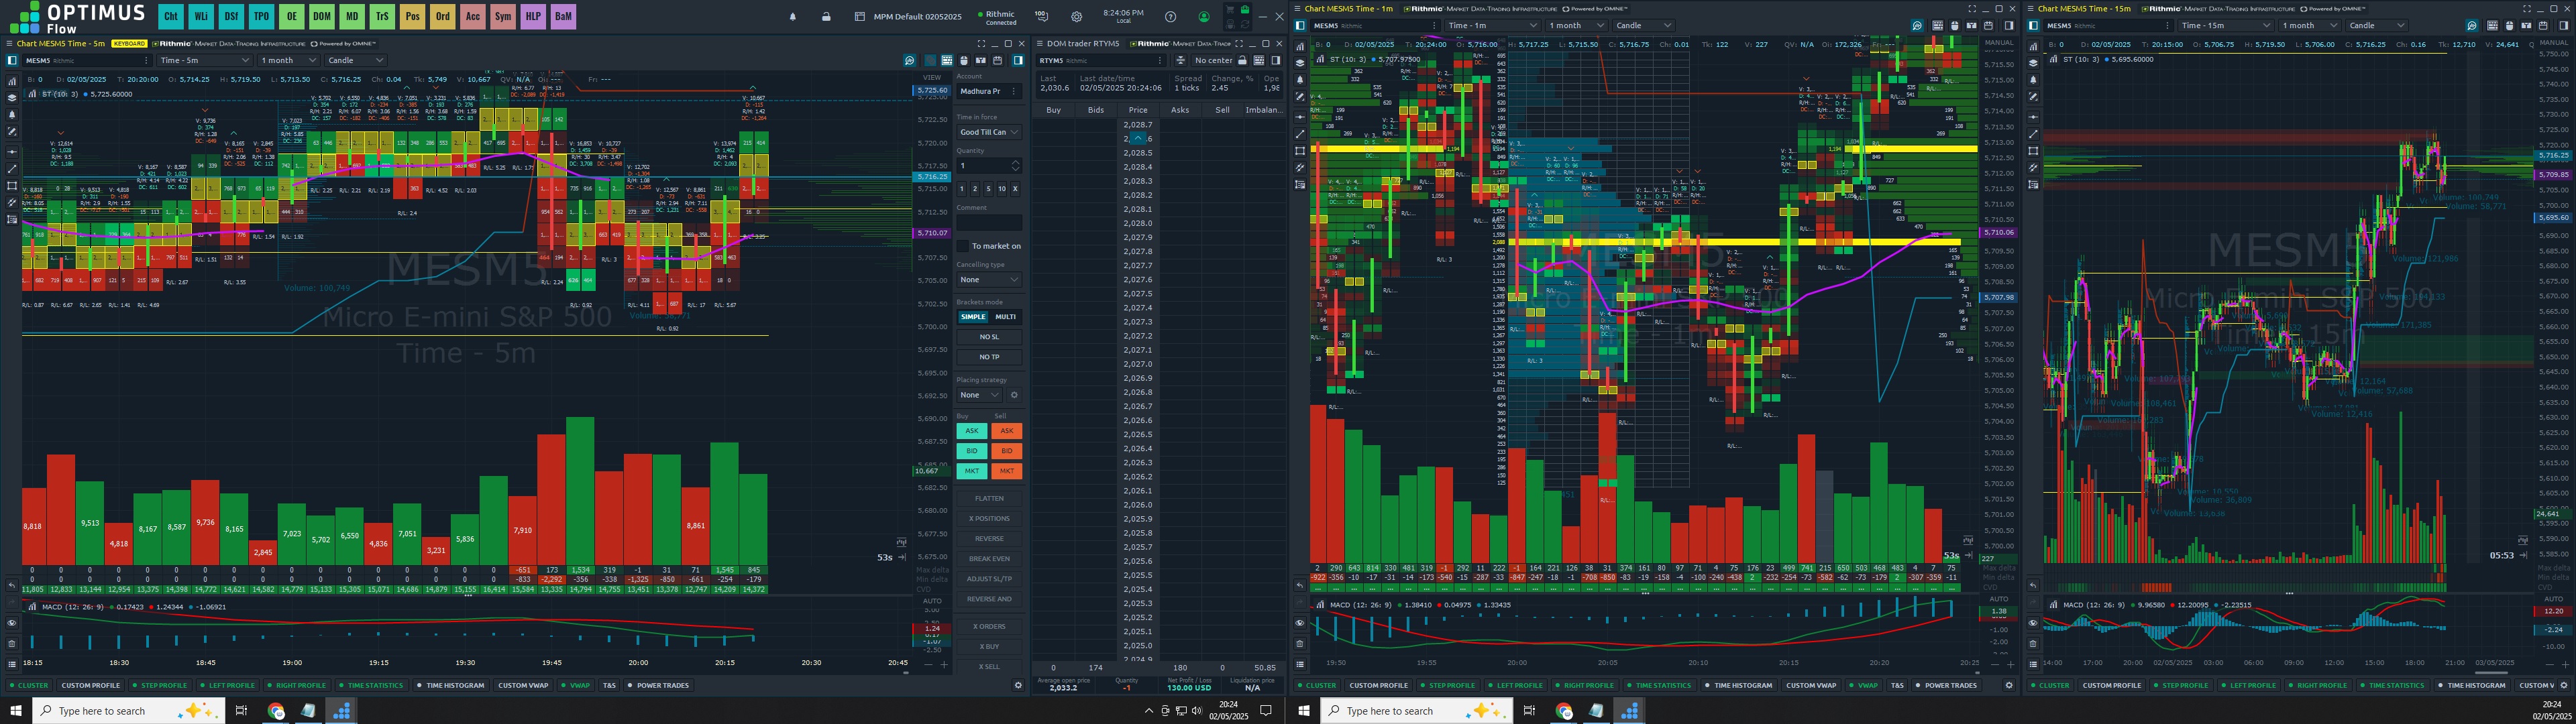Open the DOM panel button in top toolbar
2576x724 pixels.
click(321, 16)
